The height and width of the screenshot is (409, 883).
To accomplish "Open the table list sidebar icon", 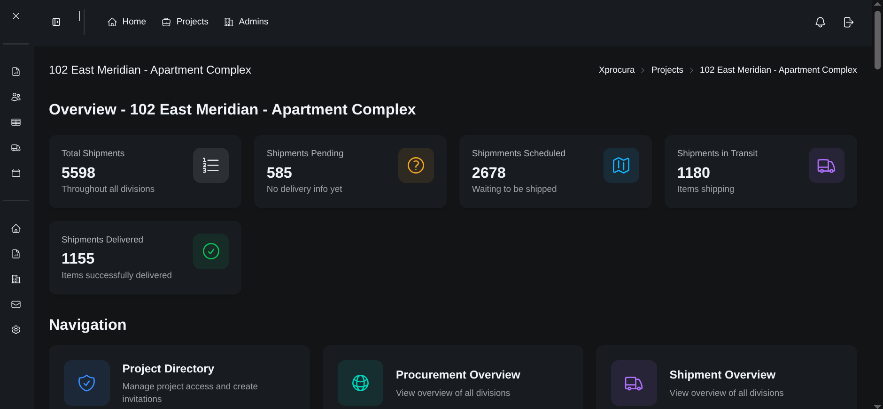I will tap(16, 122).
